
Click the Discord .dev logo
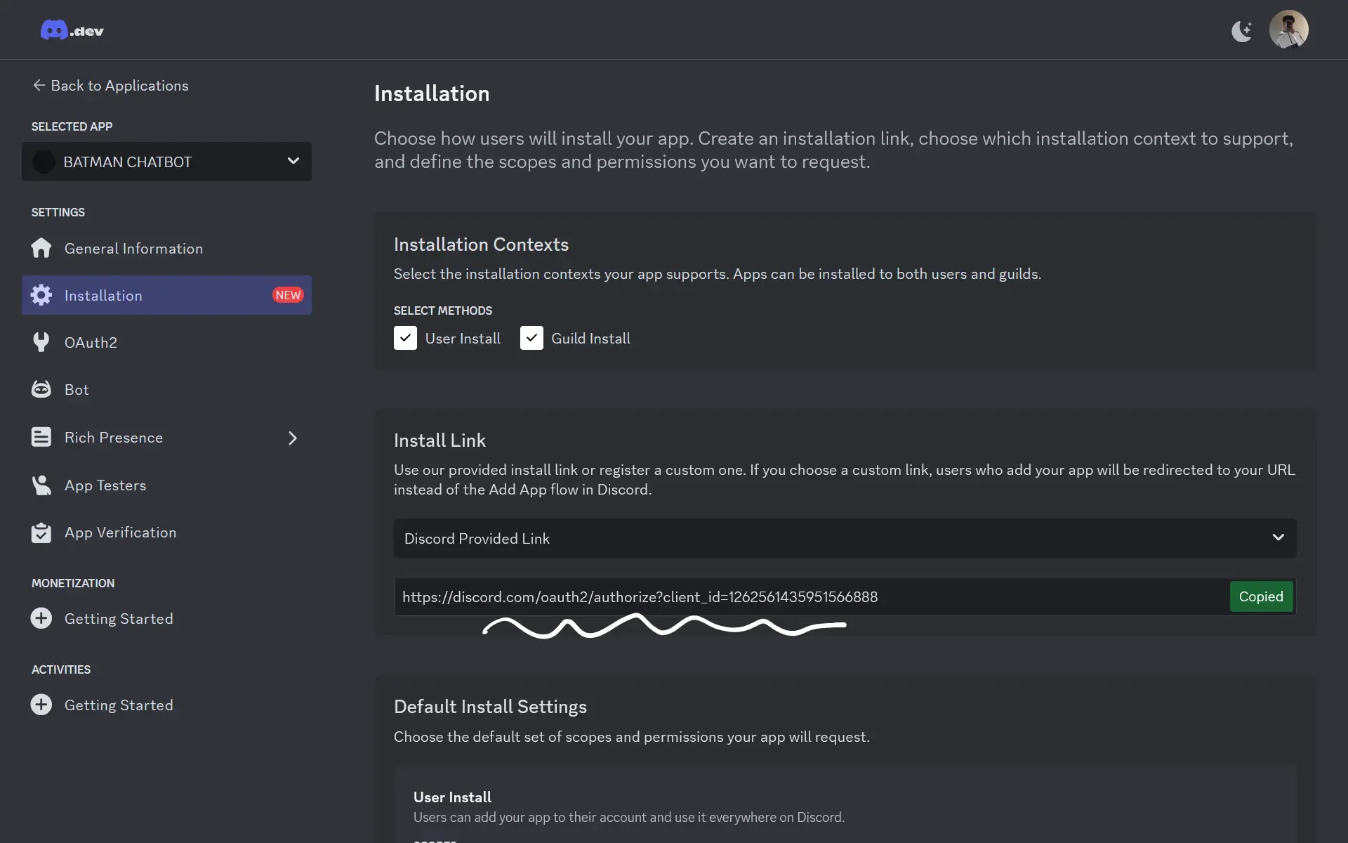click(72, 30)
